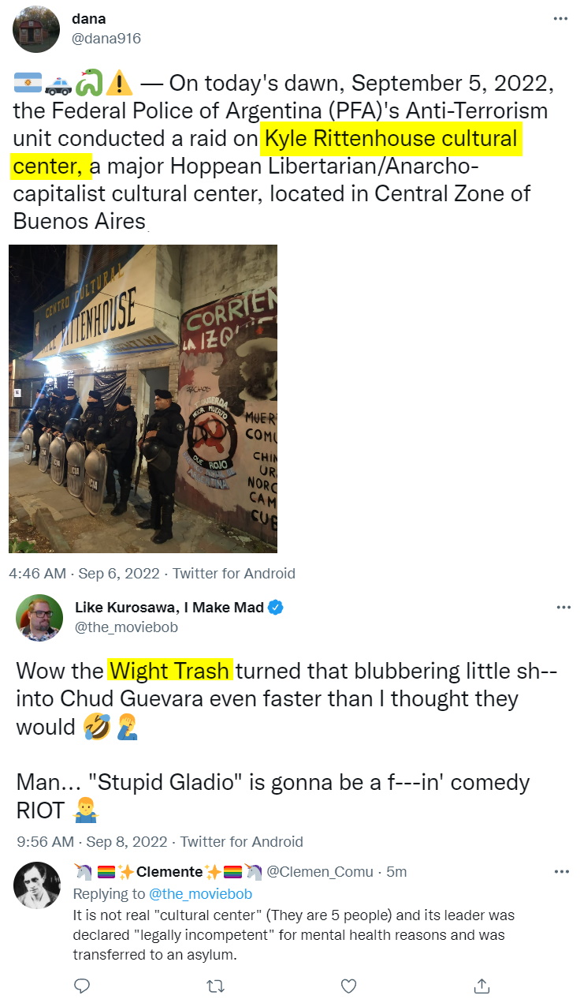Share Clemente's reply
Viewport: 580px width, 1003px height.
(x=481, y=986)
